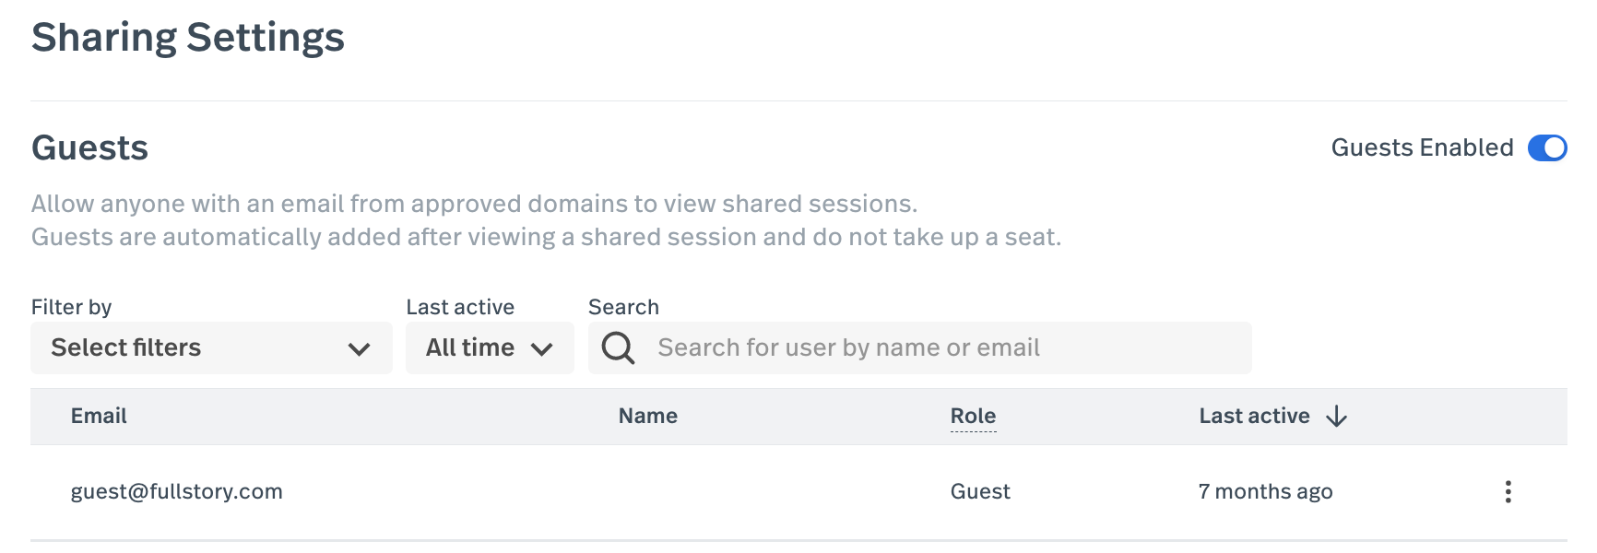
Task: Open the three-dot menu for guest@fullstory.com
Action: (1508, 491)
